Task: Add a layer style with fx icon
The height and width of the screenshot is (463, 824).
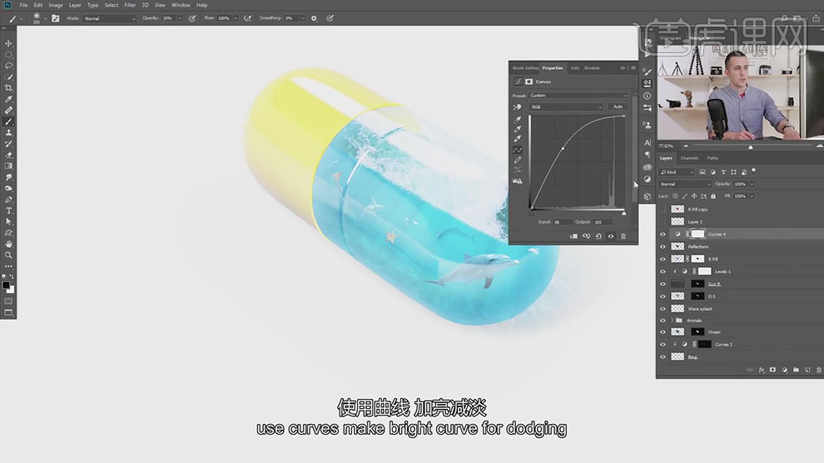Action: coord(762,370)
